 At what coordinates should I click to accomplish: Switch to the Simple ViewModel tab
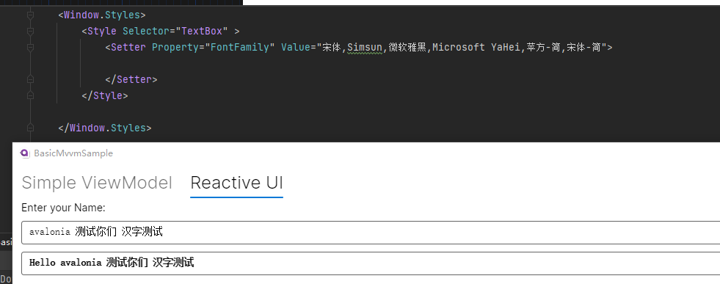pos(97,183)
